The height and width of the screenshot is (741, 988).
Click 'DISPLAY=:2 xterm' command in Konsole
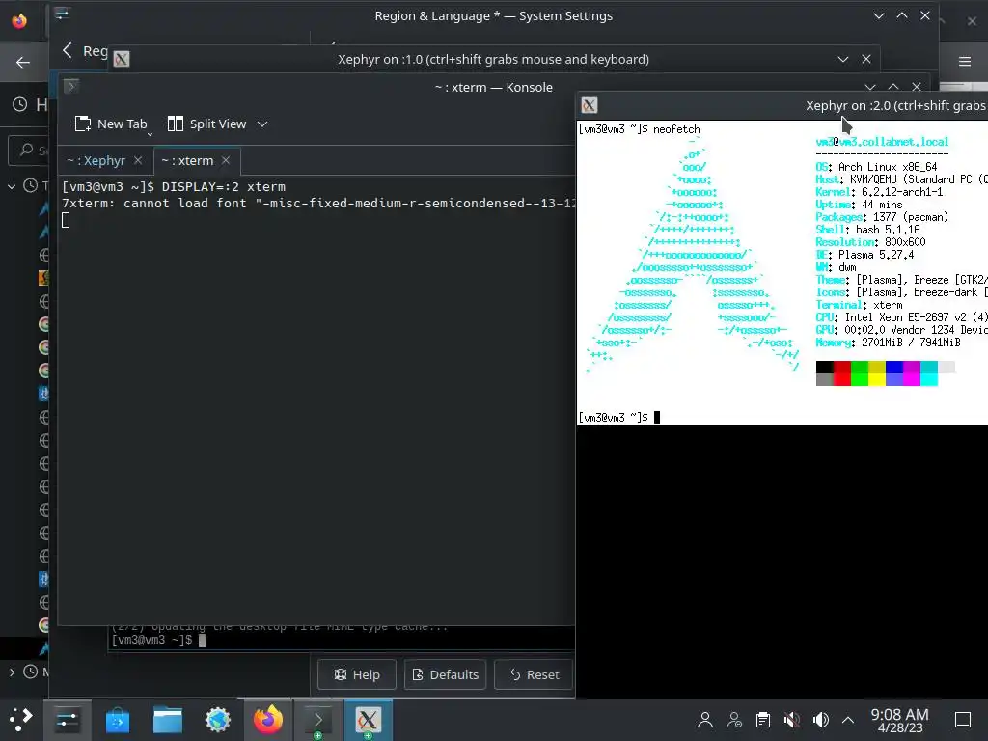(224, 186)
